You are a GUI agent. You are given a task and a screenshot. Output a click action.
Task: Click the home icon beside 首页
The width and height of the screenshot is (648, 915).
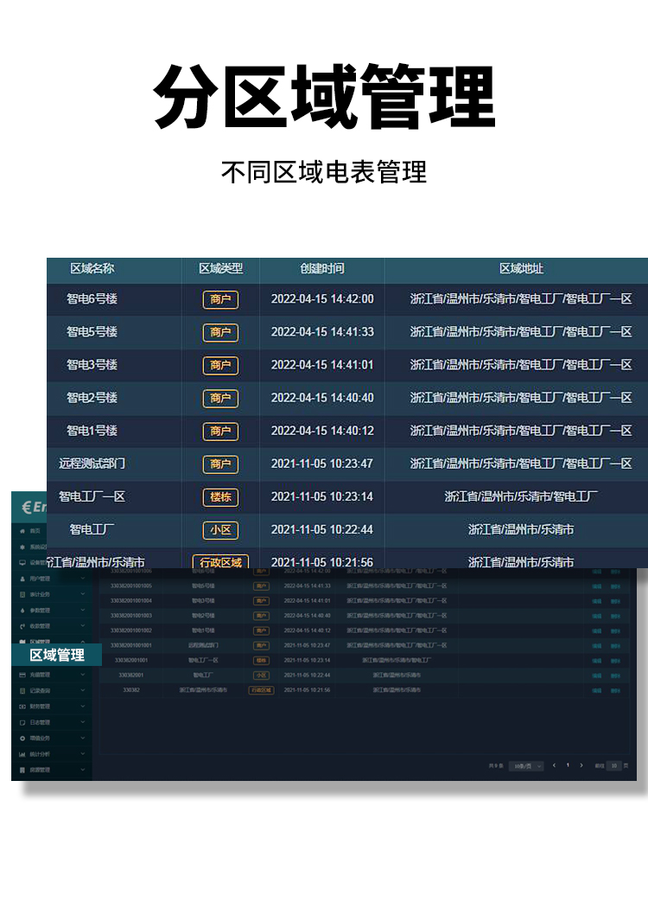22,531
